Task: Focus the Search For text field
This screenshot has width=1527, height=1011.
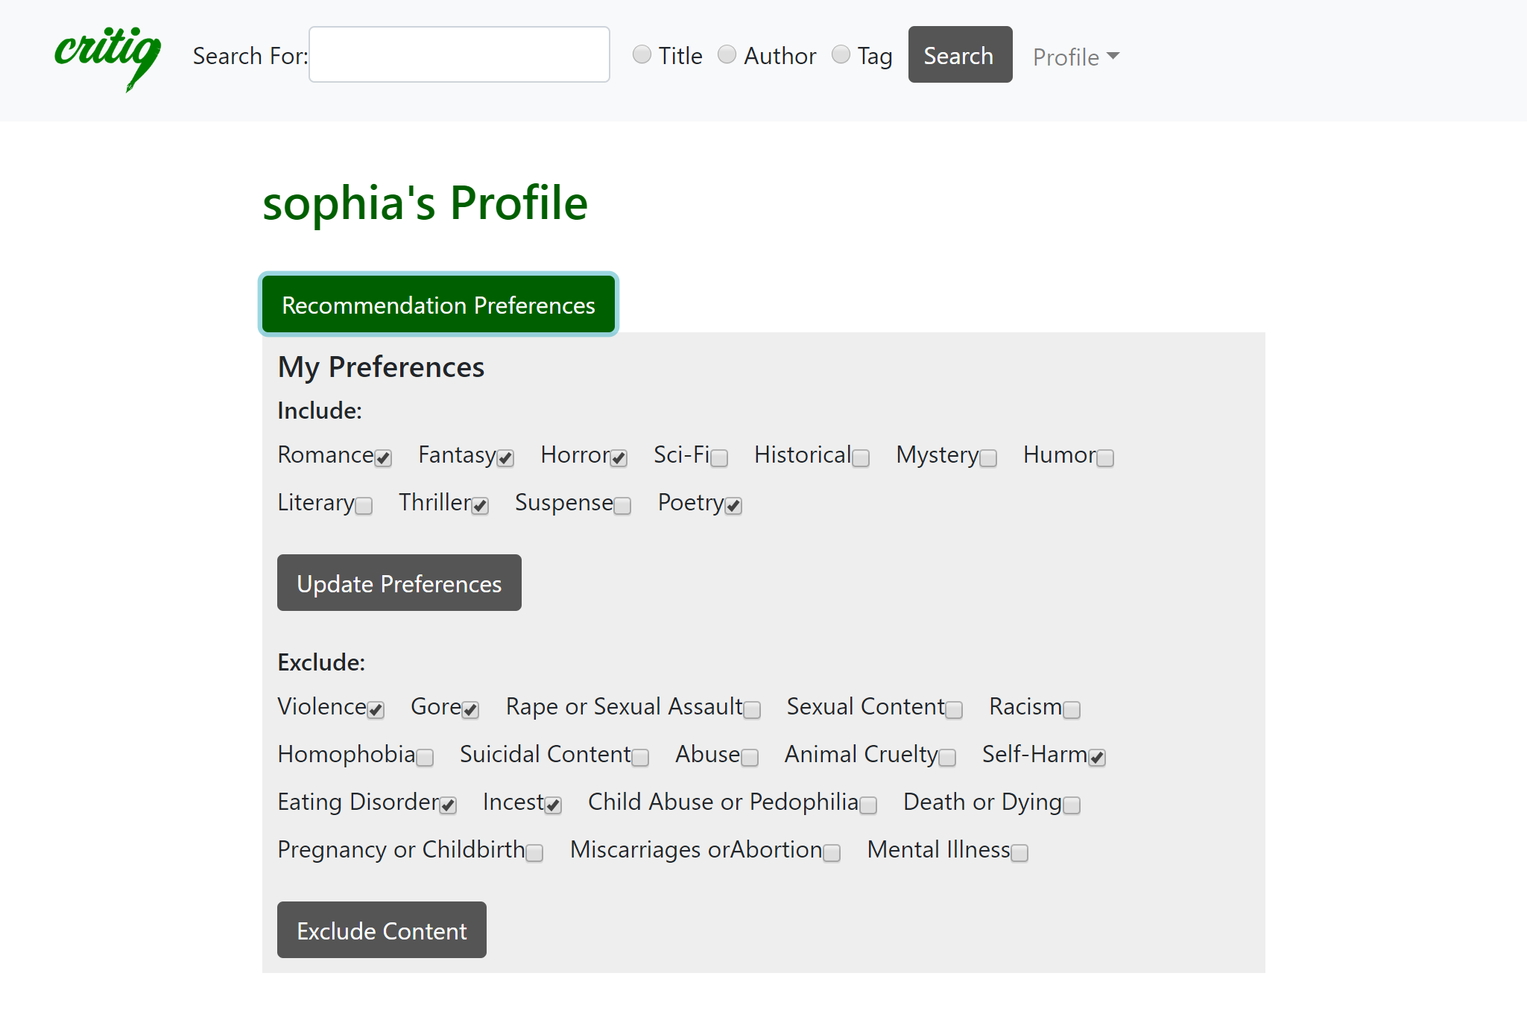Action: coord(459,54)
